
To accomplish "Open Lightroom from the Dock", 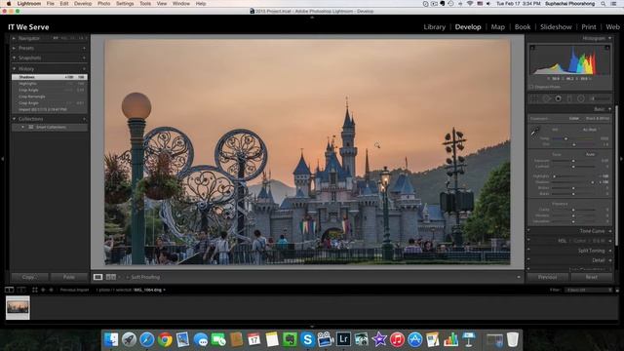I will pos(343,339).
